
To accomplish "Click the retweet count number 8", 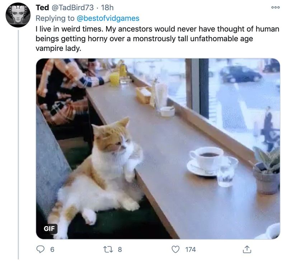I will click(x=120, y=249).
